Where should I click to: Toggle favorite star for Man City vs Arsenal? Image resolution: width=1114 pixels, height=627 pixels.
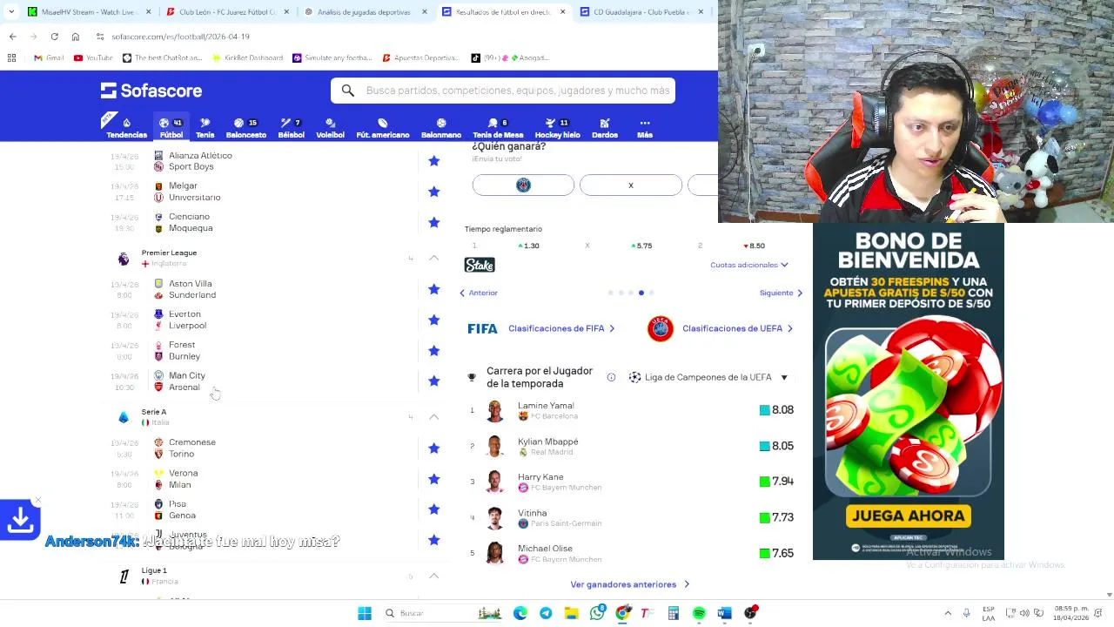(433, 381)
